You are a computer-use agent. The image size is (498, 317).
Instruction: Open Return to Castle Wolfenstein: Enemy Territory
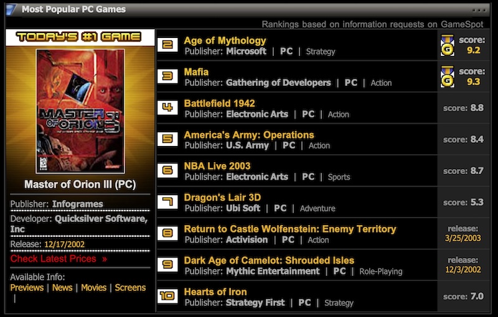pyautogui.click(x=289, y=229)
